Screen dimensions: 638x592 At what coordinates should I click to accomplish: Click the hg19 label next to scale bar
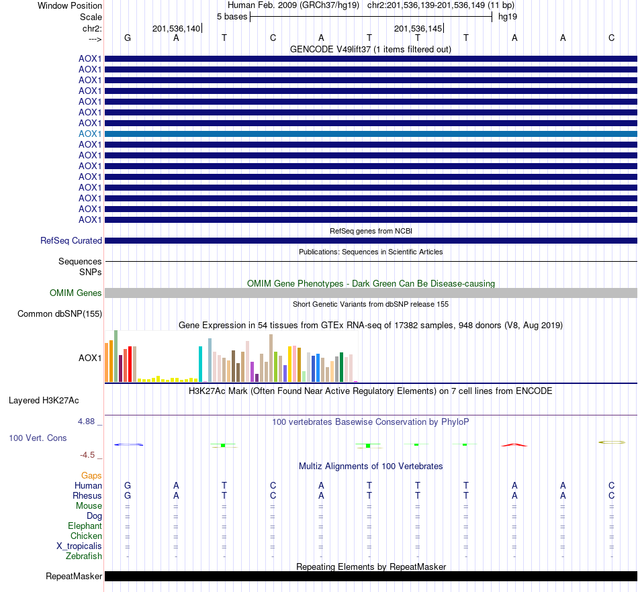[x=508, y=17]
